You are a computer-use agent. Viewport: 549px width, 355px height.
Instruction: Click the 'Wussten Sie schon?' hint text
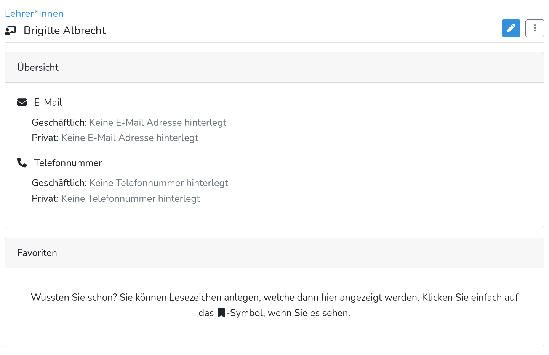click(x=274, y=305)
